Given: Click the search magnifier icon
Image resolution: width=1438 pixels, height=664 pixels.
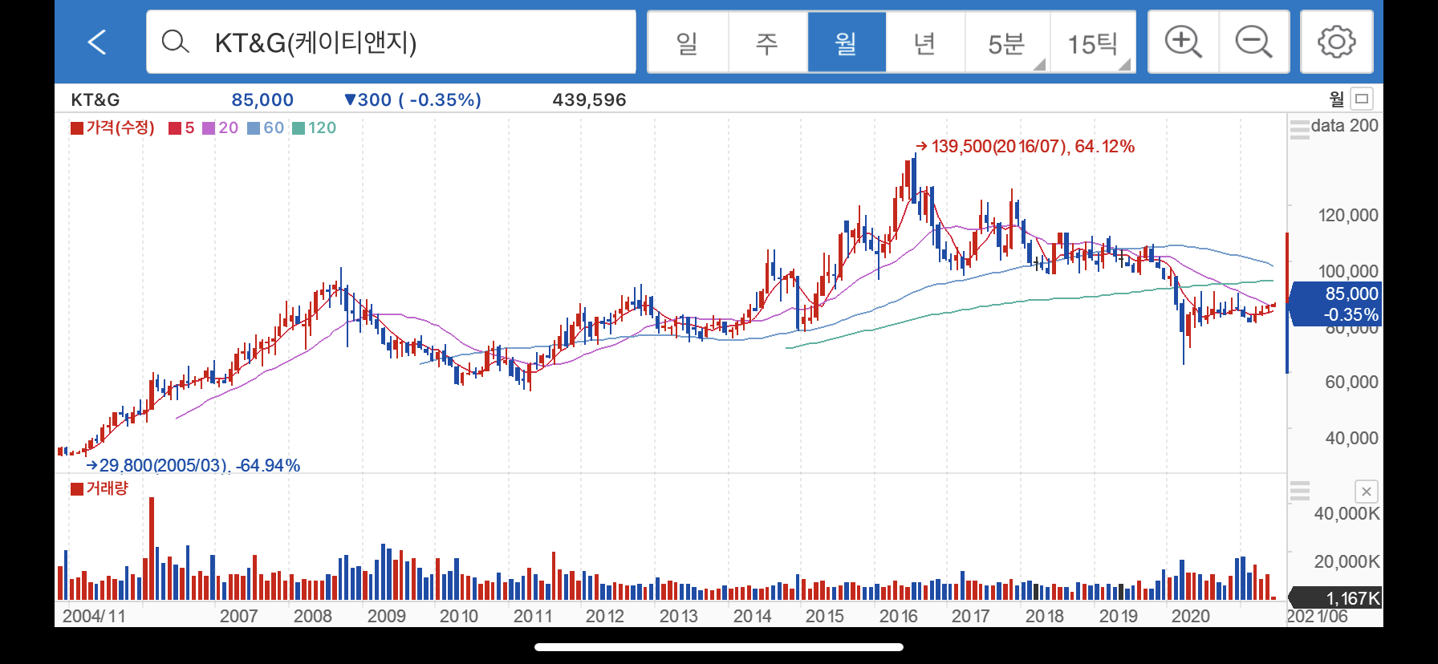Looking at the screenshot, I should pyautogui.click(x=175, y=42).
